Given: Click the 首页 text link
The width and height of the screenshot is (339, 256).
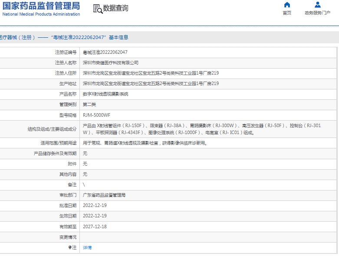Looking at the screenshot, I should coord(287,13).
